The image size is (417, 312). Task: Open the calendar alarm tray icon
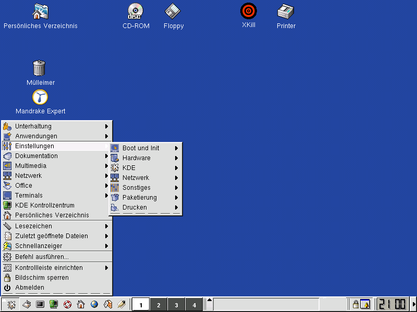point(365,304)
